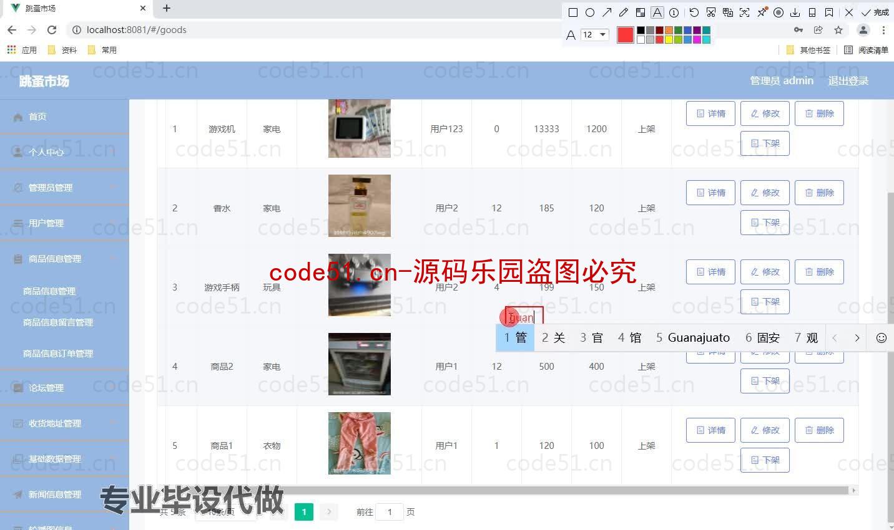Choose IME candidate 1 管

click(515, 338)
